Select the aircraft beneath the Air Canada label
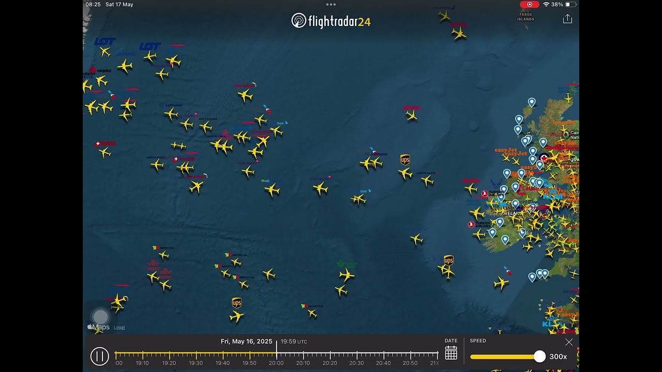662x372 pixels. coord(205,127)
